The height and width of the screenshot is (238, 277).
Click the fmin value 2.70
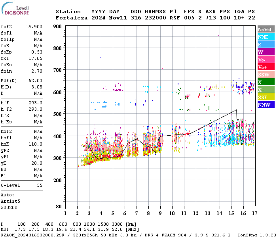37,71
